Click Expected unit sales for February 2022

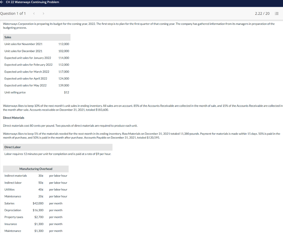click(28, 65)
